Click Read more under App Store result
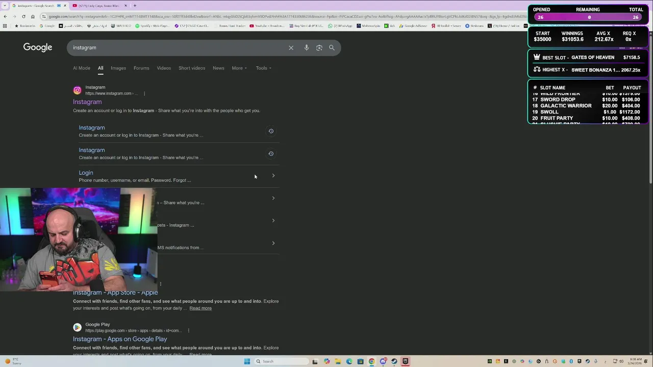 click(200, 308)
